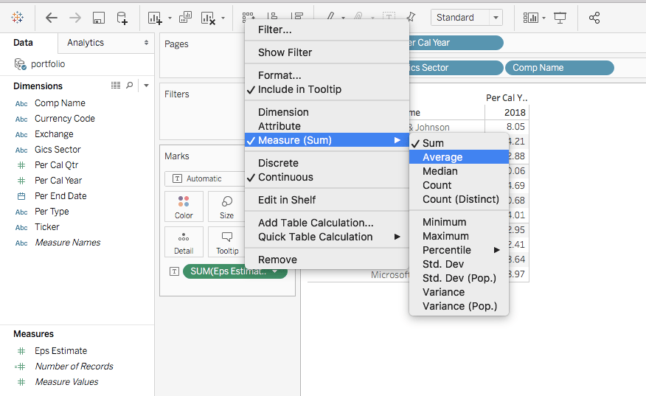The image size is (646, 396).
Task: Select the Eps Estimate measure field
Action: pyautogui.click(x=60, y=351)
